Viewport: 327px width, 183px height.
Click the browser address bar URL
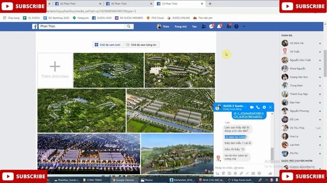pos(91,11)
